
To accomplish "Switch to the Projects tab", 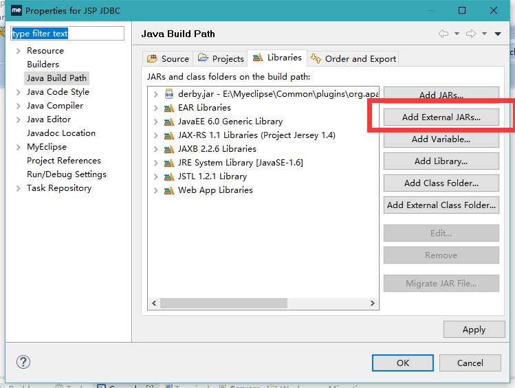I will (221, 58).
